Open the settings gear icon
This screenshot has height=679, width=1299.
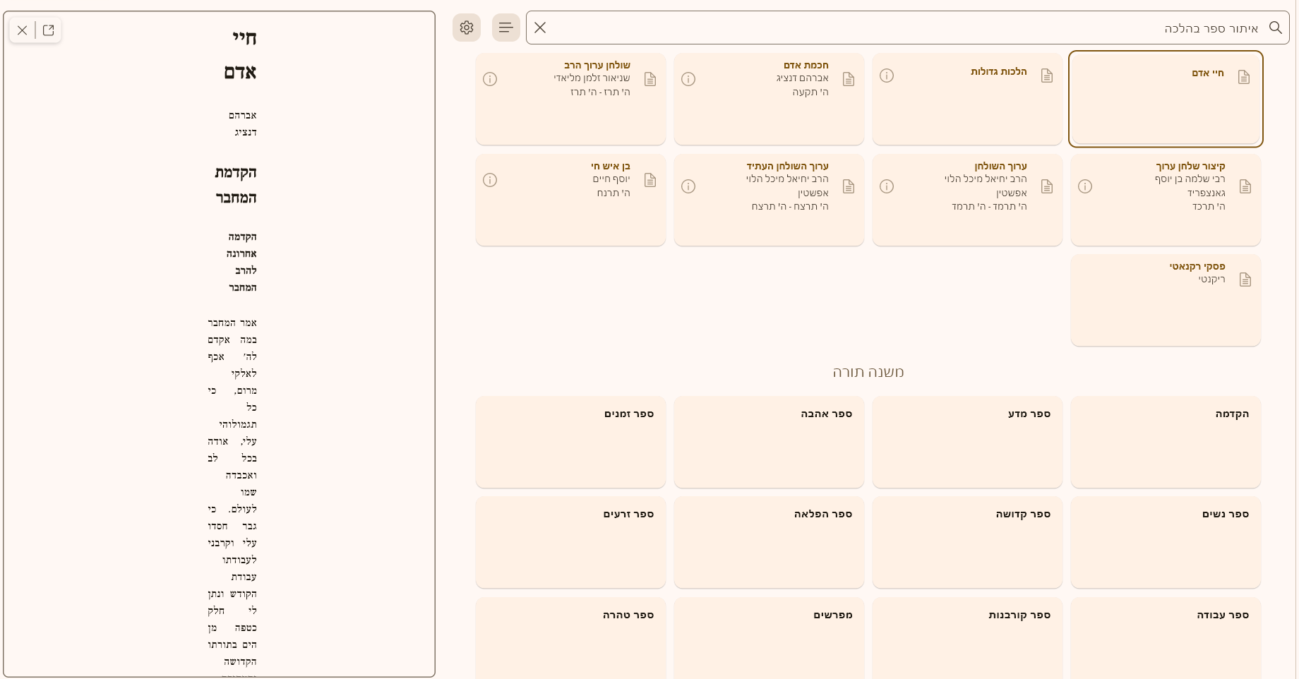(467, 28)
